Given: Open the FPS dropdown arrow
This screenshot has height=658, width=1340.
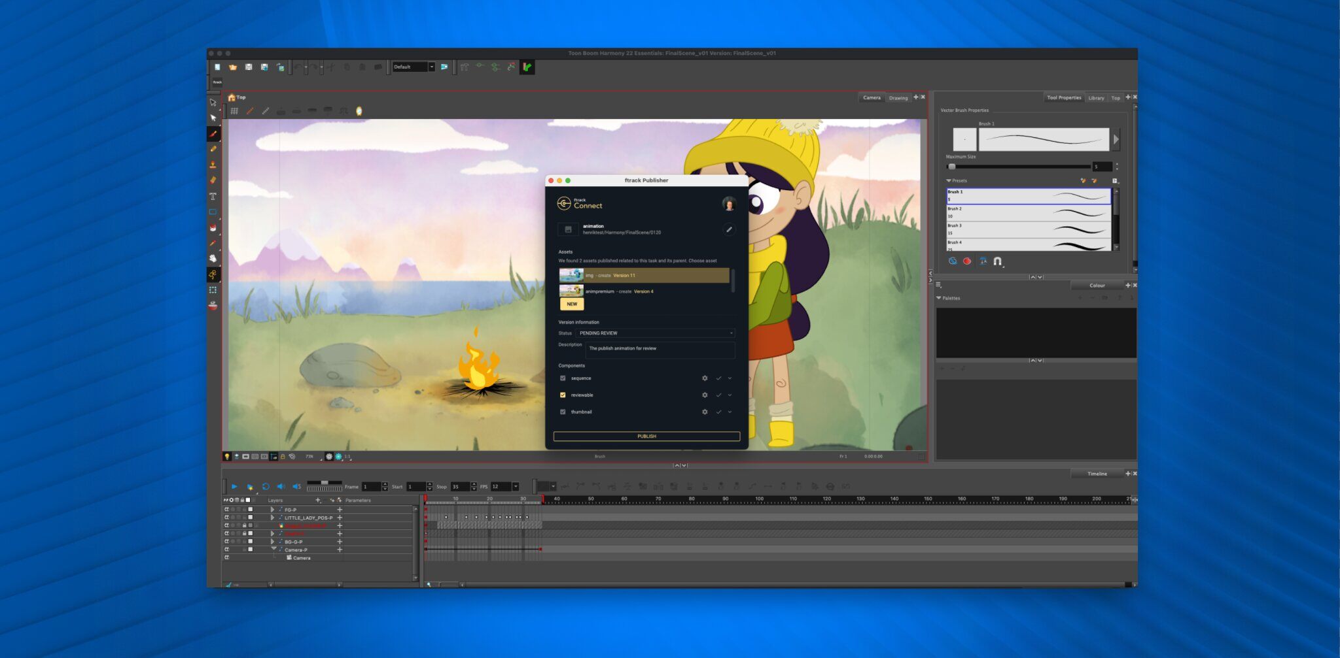Looking at the screenshot, I should (516, 487).
